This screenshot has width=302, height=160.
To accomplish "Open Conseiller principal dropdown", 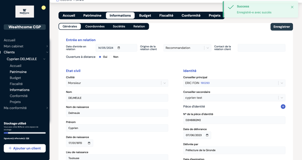I will (234, 83).
